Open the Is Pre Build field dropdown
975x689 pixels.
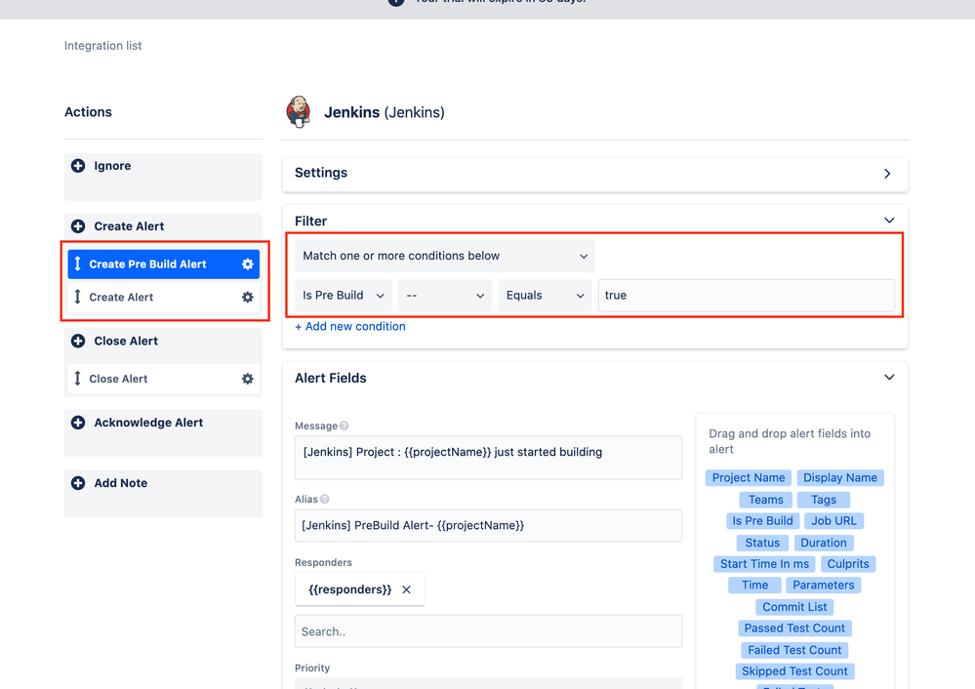344,296
